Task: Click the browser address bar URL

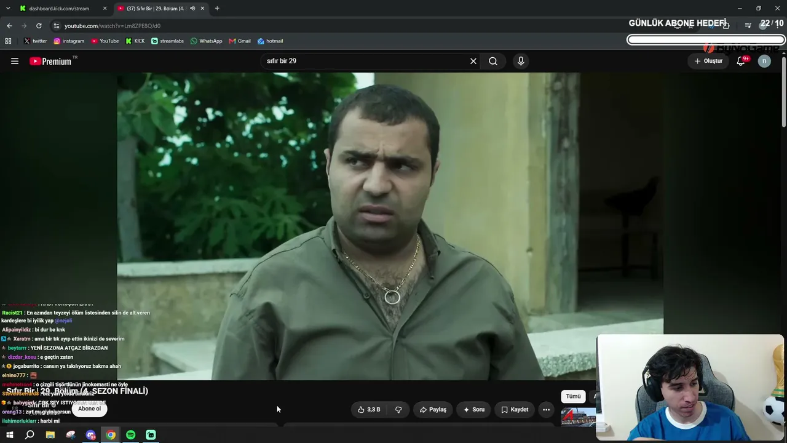Action: coord(113,26)
